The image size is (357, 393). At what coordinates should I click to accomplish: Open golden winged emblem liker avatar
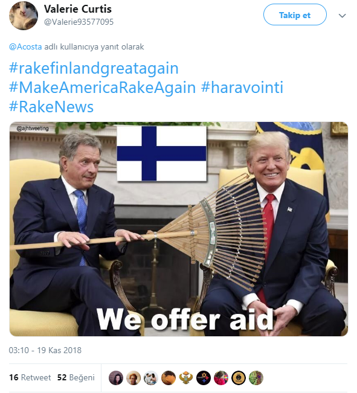pos(186,378)
